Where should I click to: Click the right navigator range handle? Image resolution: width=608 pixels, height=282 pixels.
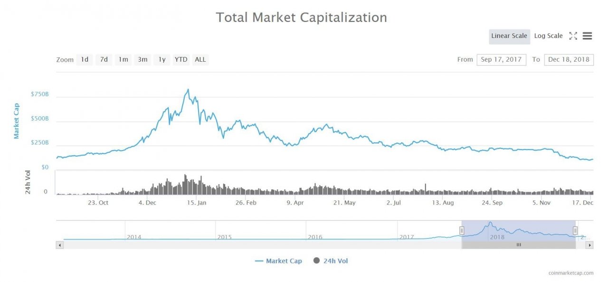[575, 231]
